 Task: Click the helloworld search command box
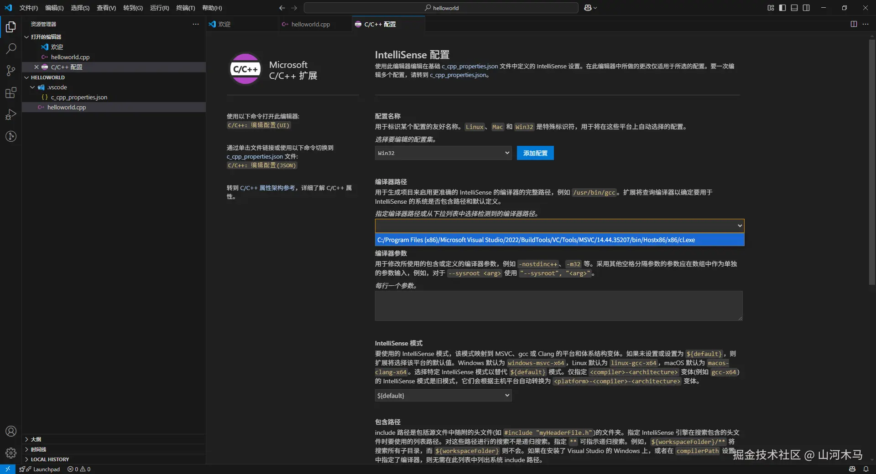pos(441,8)
